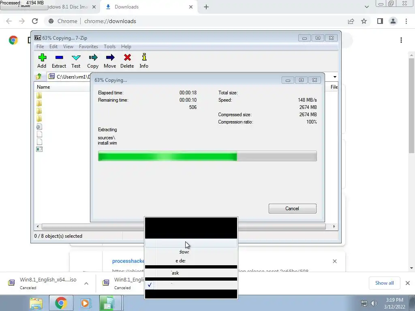Open the processhacker download link
This screenshot has width=415, height=311.
pos(128,261)
